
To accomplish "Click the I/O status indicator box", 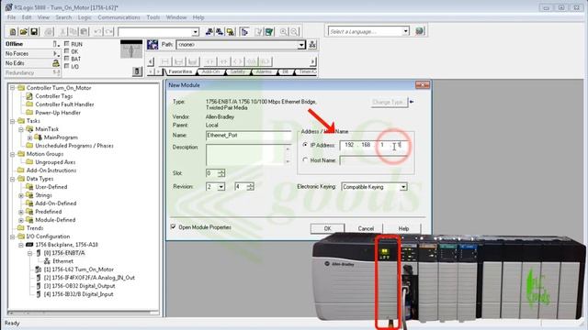I will [x=67, y=66].
